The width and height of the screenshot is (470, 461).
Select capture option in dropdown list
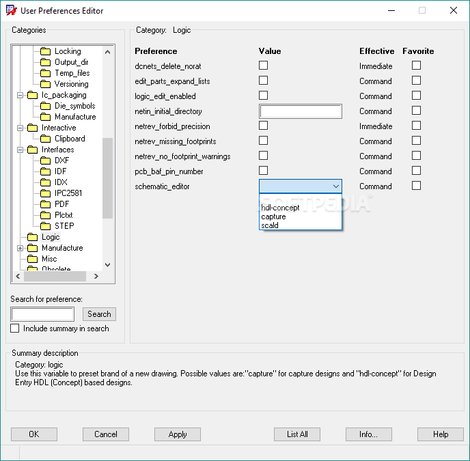[x=273, y=216]
